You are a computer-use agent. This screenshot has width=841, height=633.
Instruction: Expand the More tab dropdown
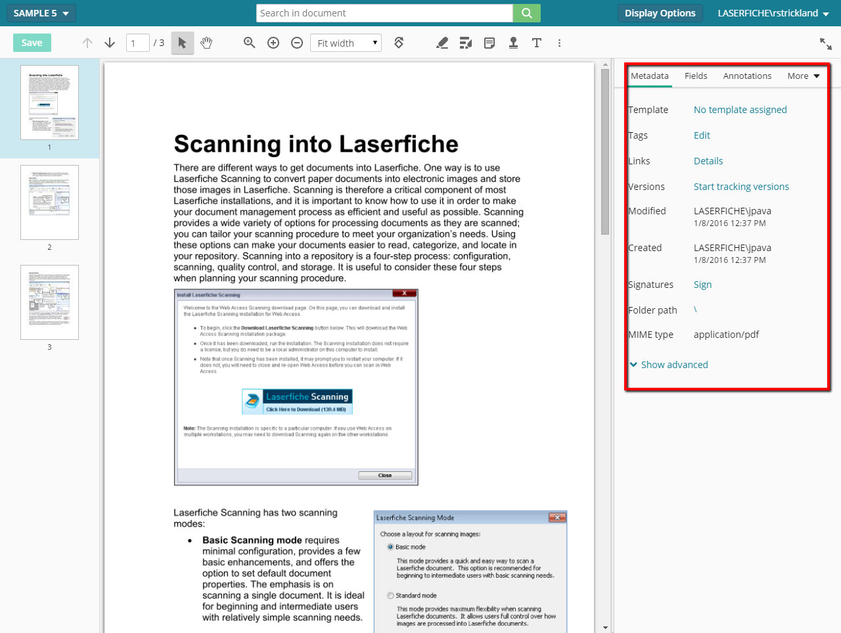(x=804, y=76)
